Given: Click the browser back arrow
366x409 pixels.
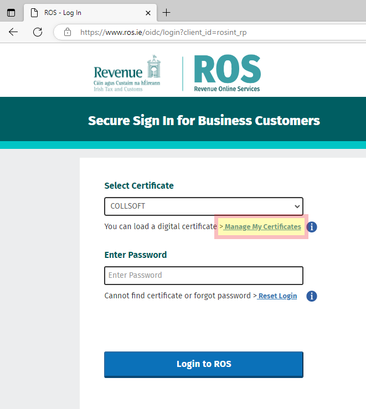Looking at the screenshot, I should click(x=13, y=32).
